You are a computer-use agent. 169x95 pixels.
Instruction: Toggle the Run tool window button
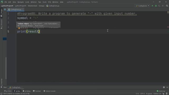(17, 91)
